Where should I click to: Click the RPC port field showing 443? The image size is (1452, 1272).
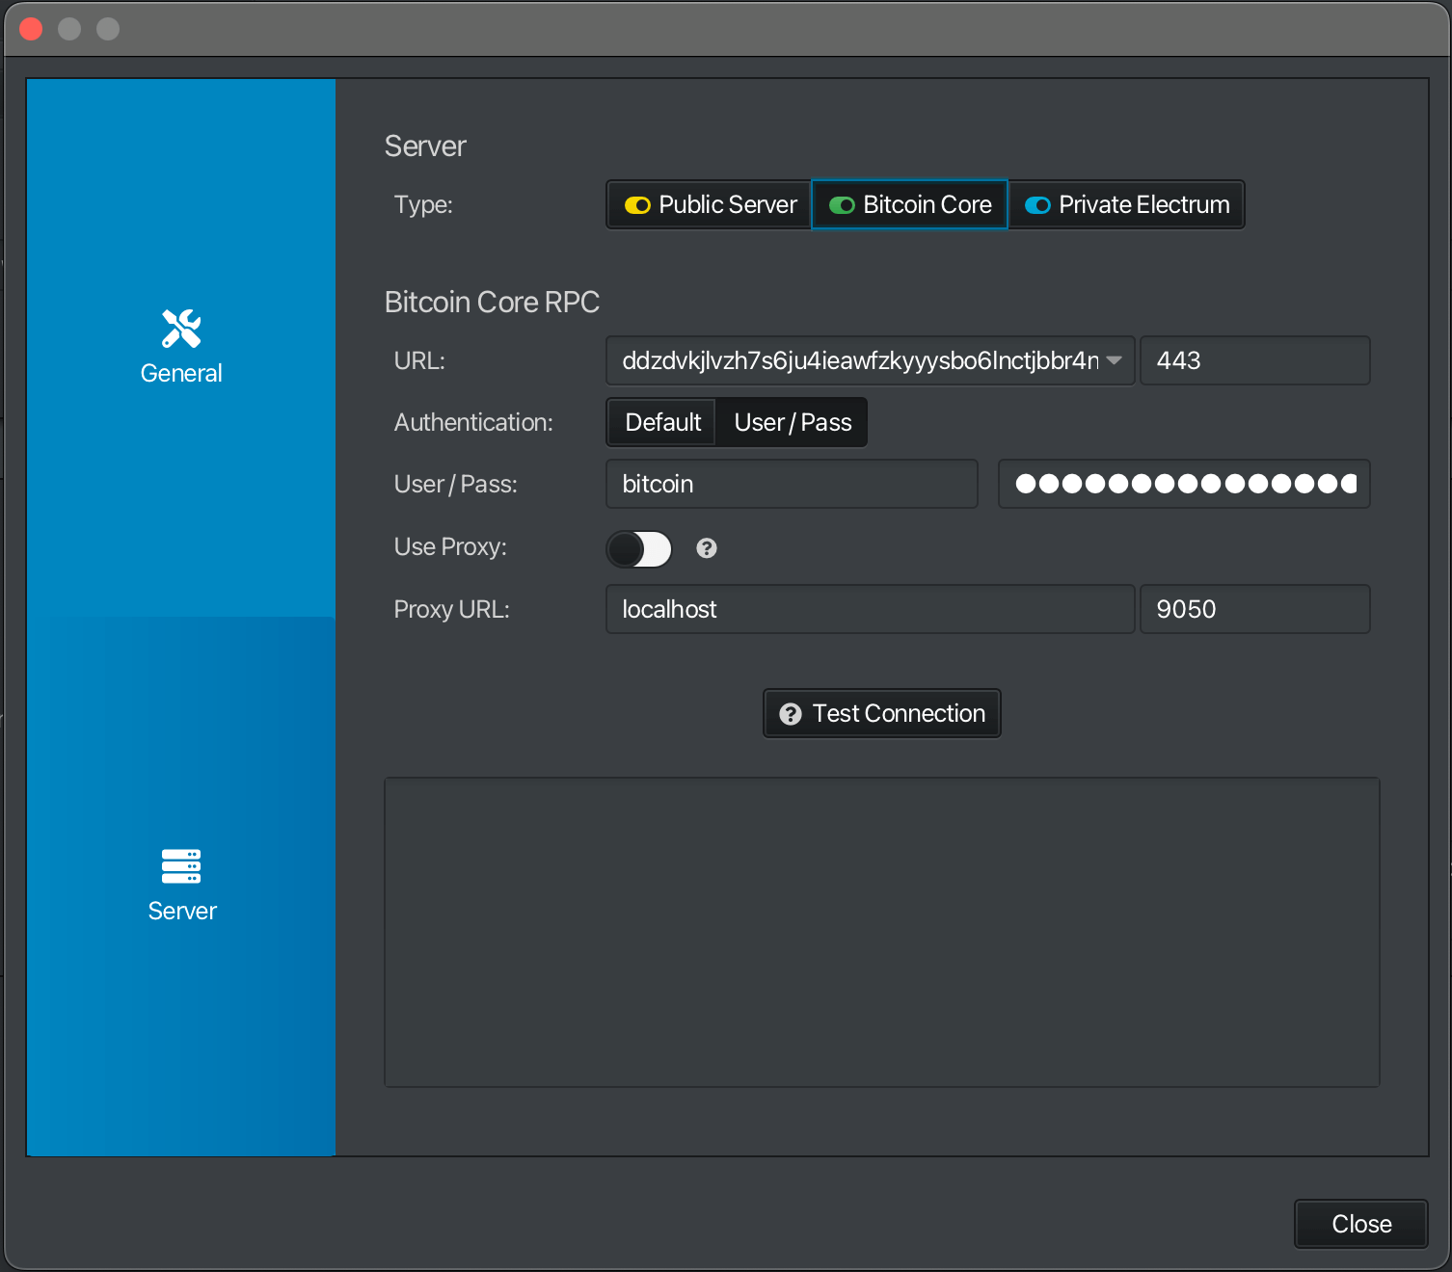[x=1253, y=360]
